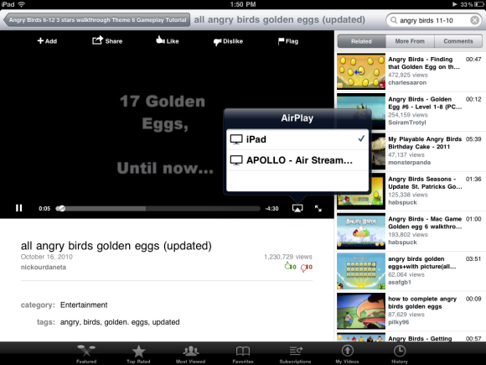486x365 pixels.
Task: Clear the search field text
Action: (x=474, y=20)
